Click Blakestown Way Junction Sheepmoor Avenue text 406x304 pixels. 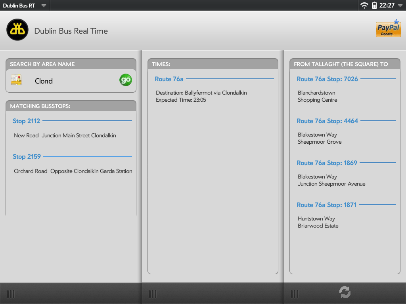[x=331, y=180]
